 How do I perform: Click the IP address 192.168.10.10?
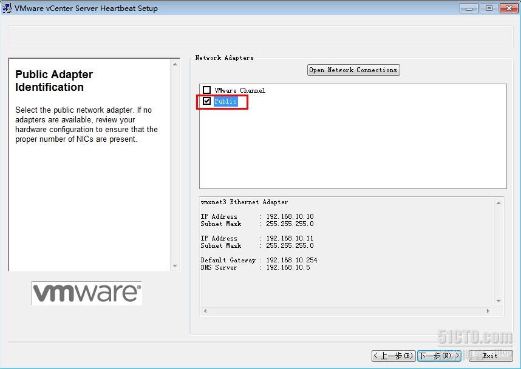pos(290,216)
